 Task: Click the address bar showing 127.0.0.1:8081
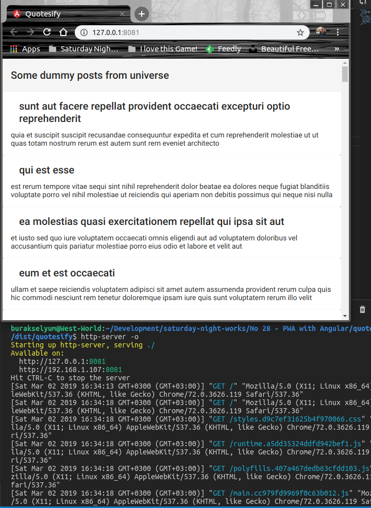(x=191, y=32)
